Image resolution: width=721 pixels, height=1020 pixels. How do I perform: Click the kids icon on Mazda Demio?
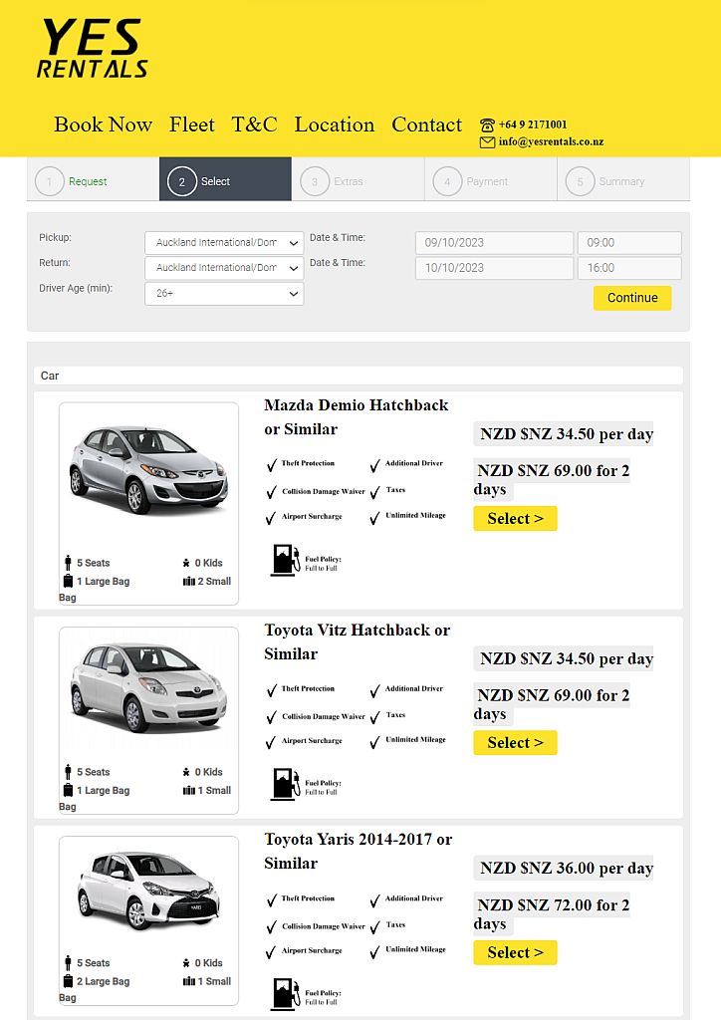click(x=186, y=563)
